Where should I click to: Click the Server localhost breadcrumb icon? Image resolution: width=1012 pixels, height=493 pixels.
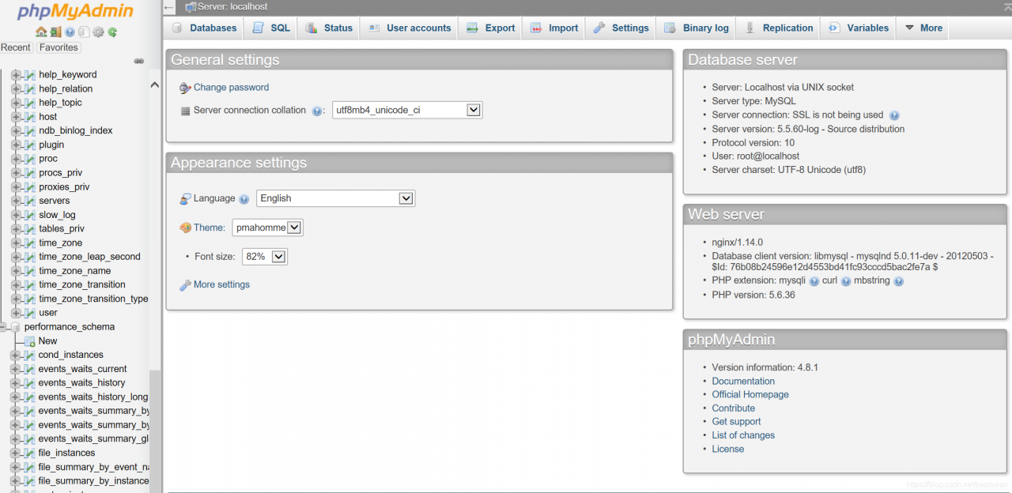coord(191,6)
